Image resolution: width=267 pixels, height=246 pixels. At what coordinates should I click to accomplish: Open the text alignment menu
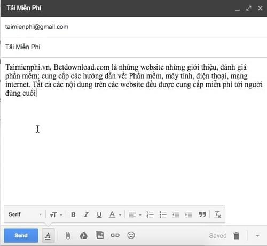point(135,214)
